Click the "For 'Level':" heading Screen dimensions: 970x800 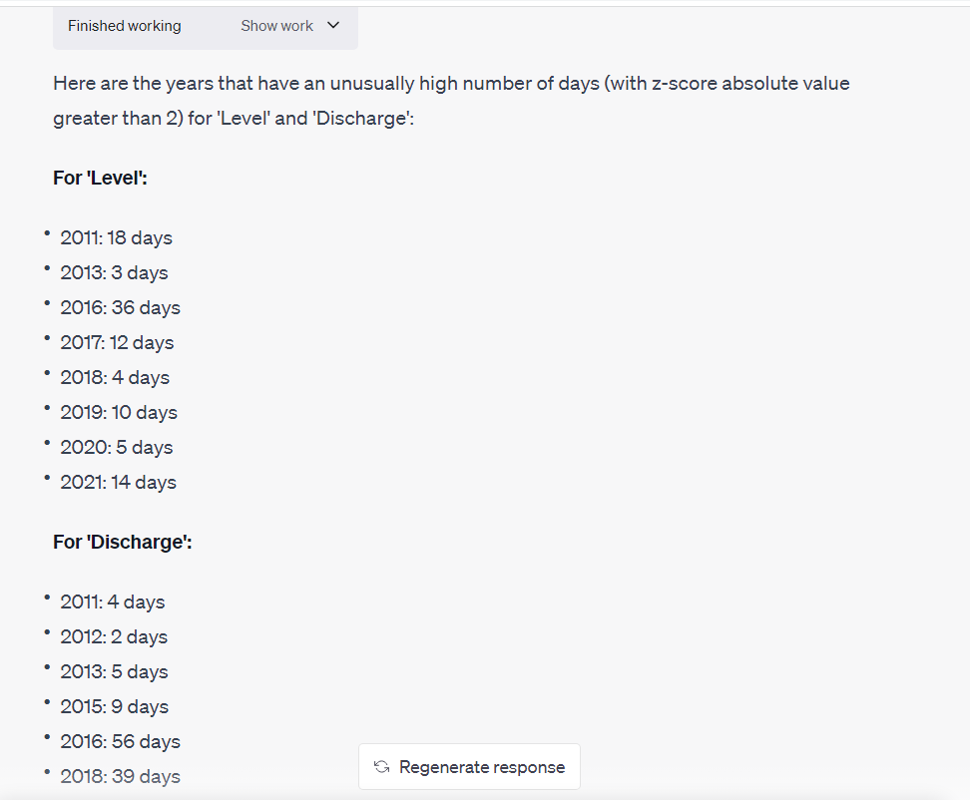(x=100, y=178)
